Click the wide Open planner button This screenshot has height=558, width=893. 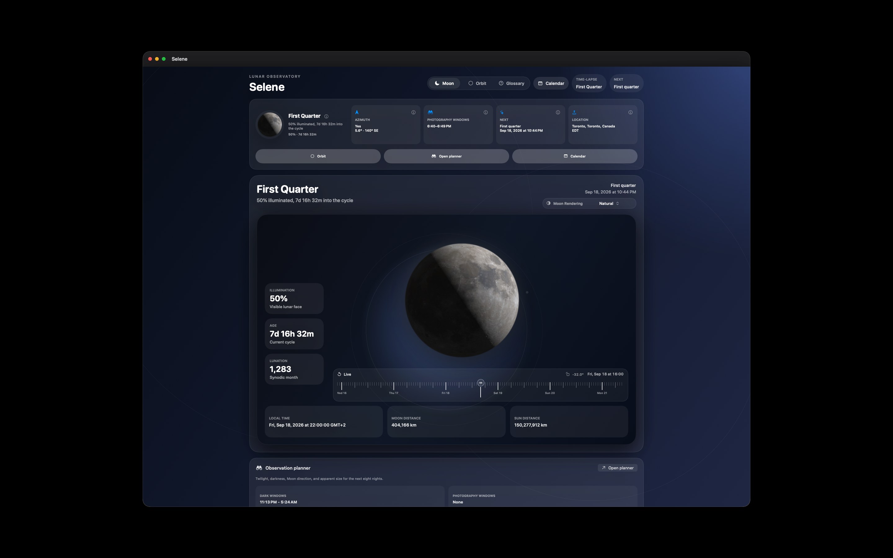pyautogui.click(x=446, y=156)
